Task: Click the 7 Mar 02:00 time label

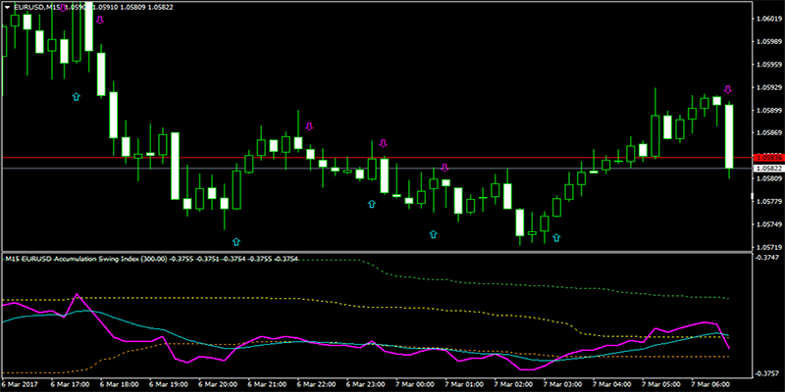Action: (x=513, y=385)
